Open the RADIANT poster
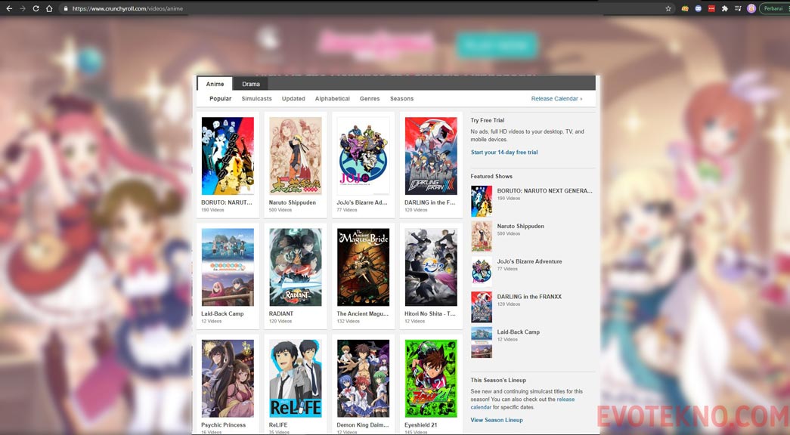This screenshot has width=790, height=435. [x=296, y=267]
